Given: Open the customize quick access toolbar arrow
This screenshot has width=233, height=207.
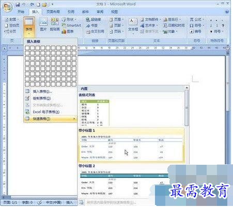Looking at the screenshot, I should 52,5.
